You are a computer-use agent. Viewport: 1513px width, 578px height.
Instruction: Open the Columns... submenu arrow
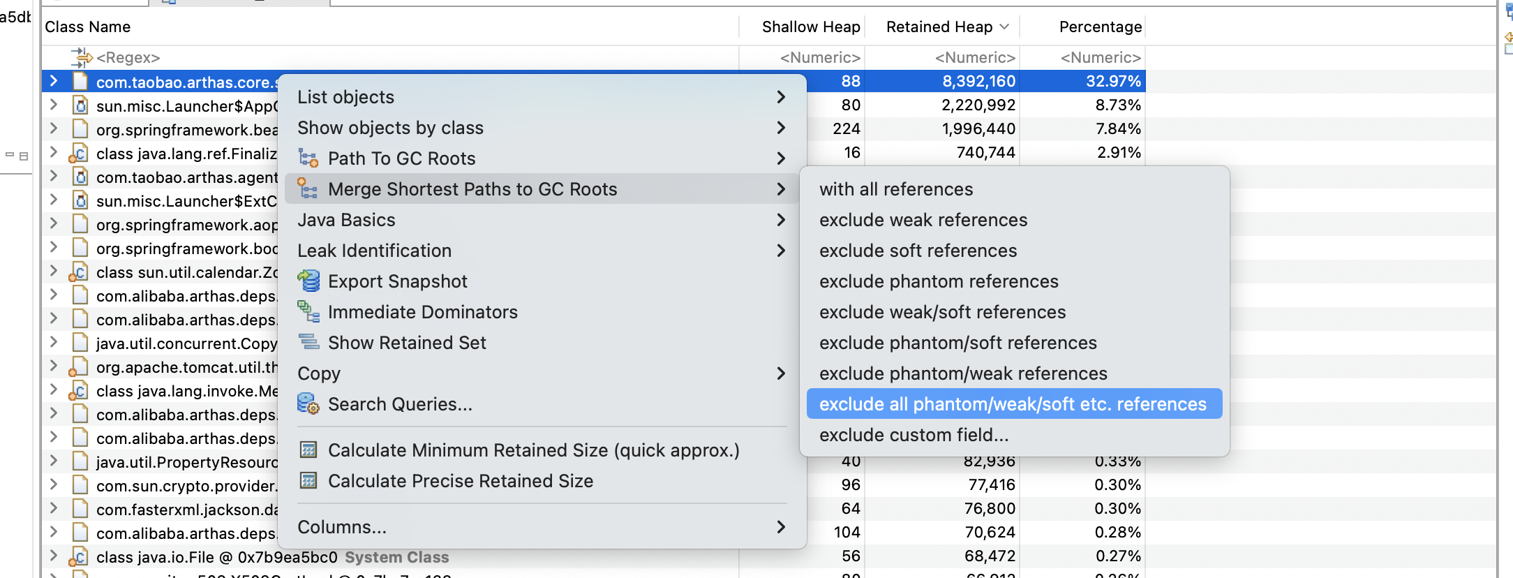(781, 527)
